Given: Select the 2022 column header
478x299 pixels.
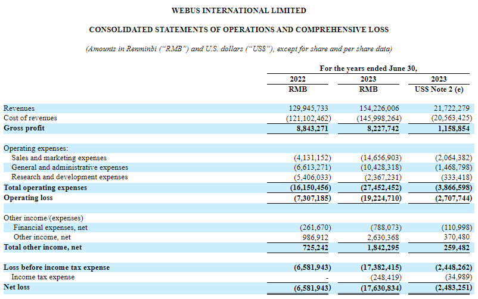Looking at the screenshot, I should point(297,79).
